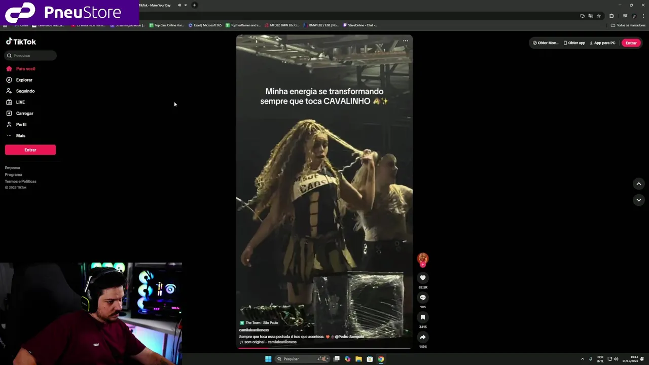Screen dimensions: 649x365
Task: Open the three-dot menu on the video
Action: [x=406, y=41]
